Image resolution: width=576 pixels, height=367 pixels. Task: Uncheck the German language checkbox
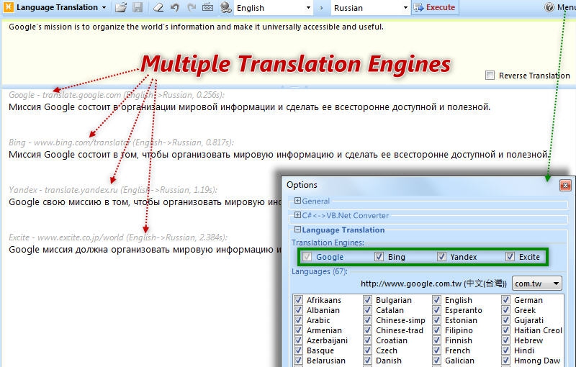pyautogui.click(x=506, y=299)
